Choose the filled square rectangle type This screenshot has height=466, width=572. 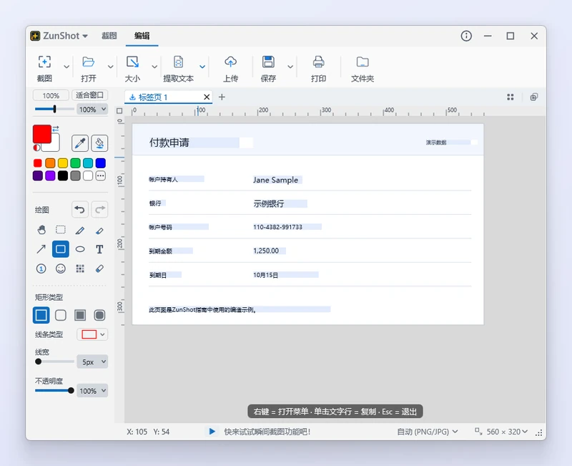point(80,315)
